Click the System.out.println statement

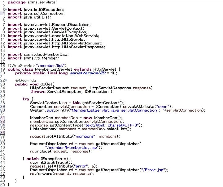click(118, 110)
